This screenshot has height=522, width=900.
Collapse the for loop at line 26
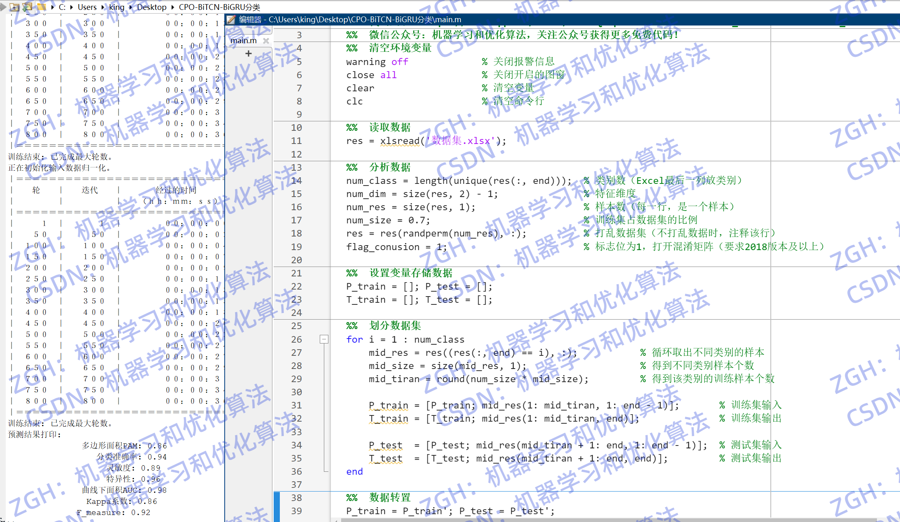(324, 339)
